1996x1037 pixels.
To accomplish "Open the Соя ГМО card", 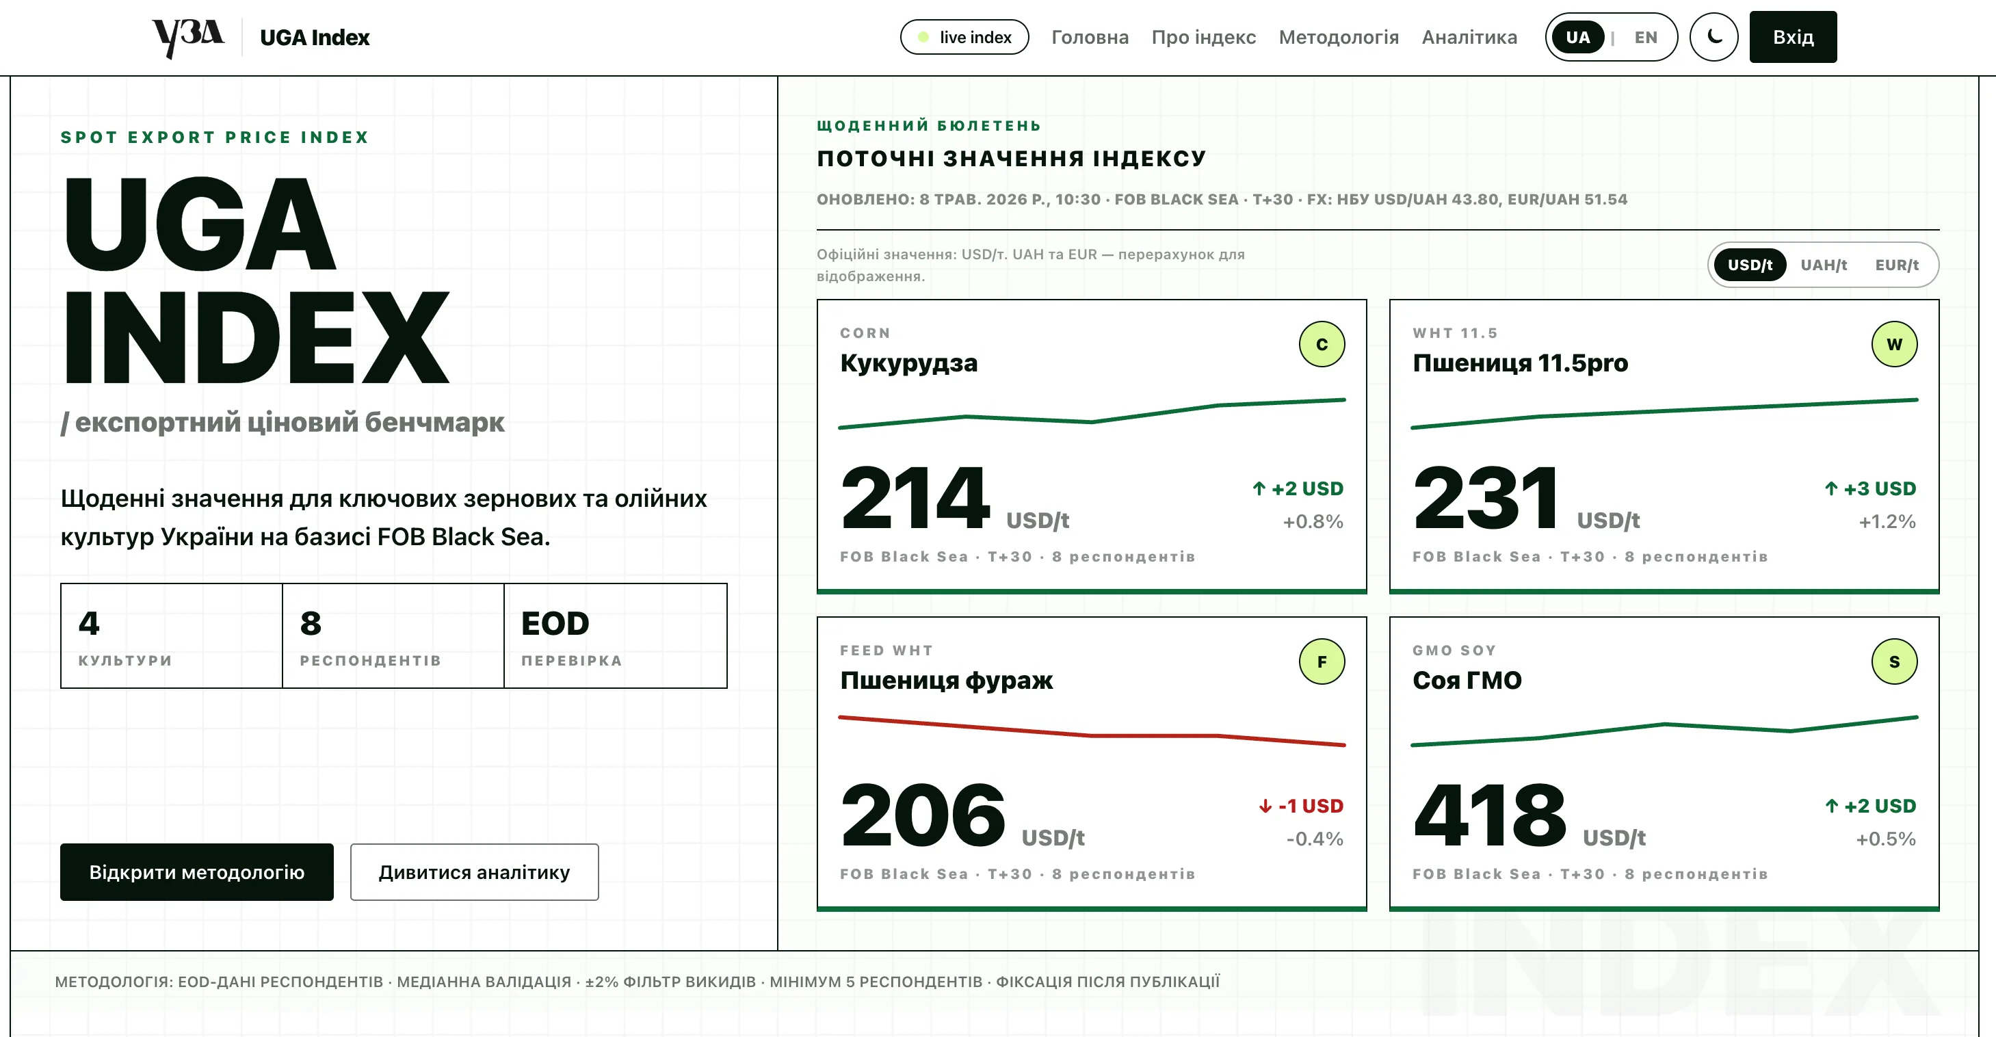I will tap(1664, 764).
